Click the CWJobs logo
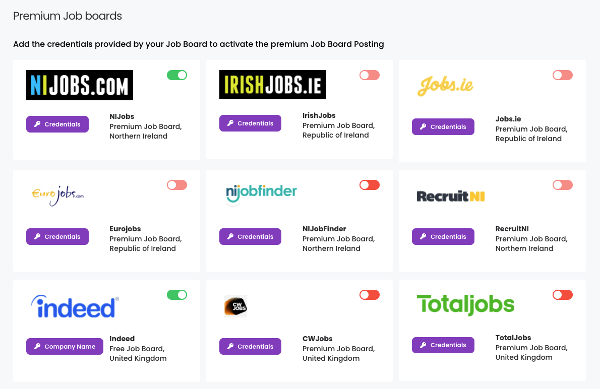This screenshot has width=600, height=389. (236, 305)
